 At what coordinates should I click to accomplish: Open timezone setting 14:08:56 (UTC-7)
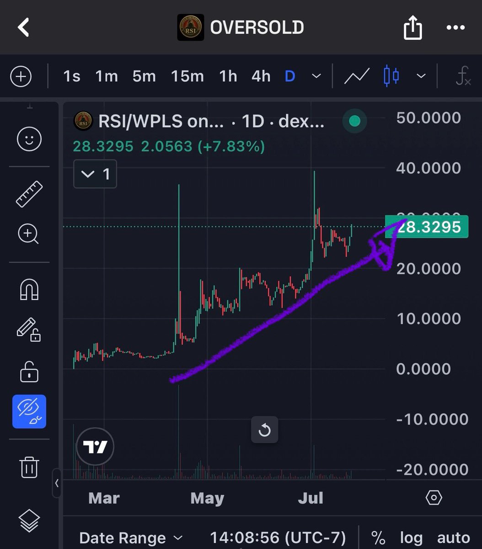tap(278, 538)
